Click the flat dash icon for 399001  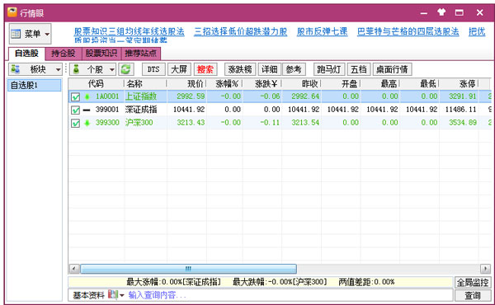point(87,110)
